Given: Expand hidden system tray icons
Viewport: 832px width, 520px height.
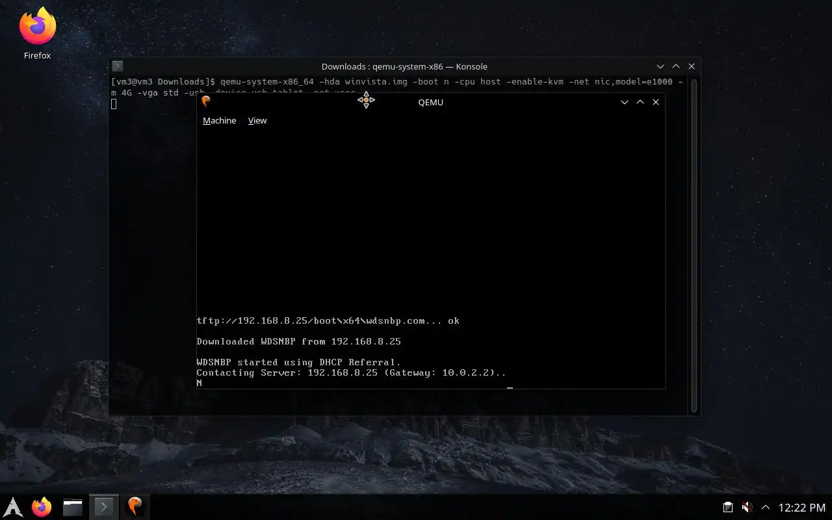Looking at the screenshot, I should point(766,507).
